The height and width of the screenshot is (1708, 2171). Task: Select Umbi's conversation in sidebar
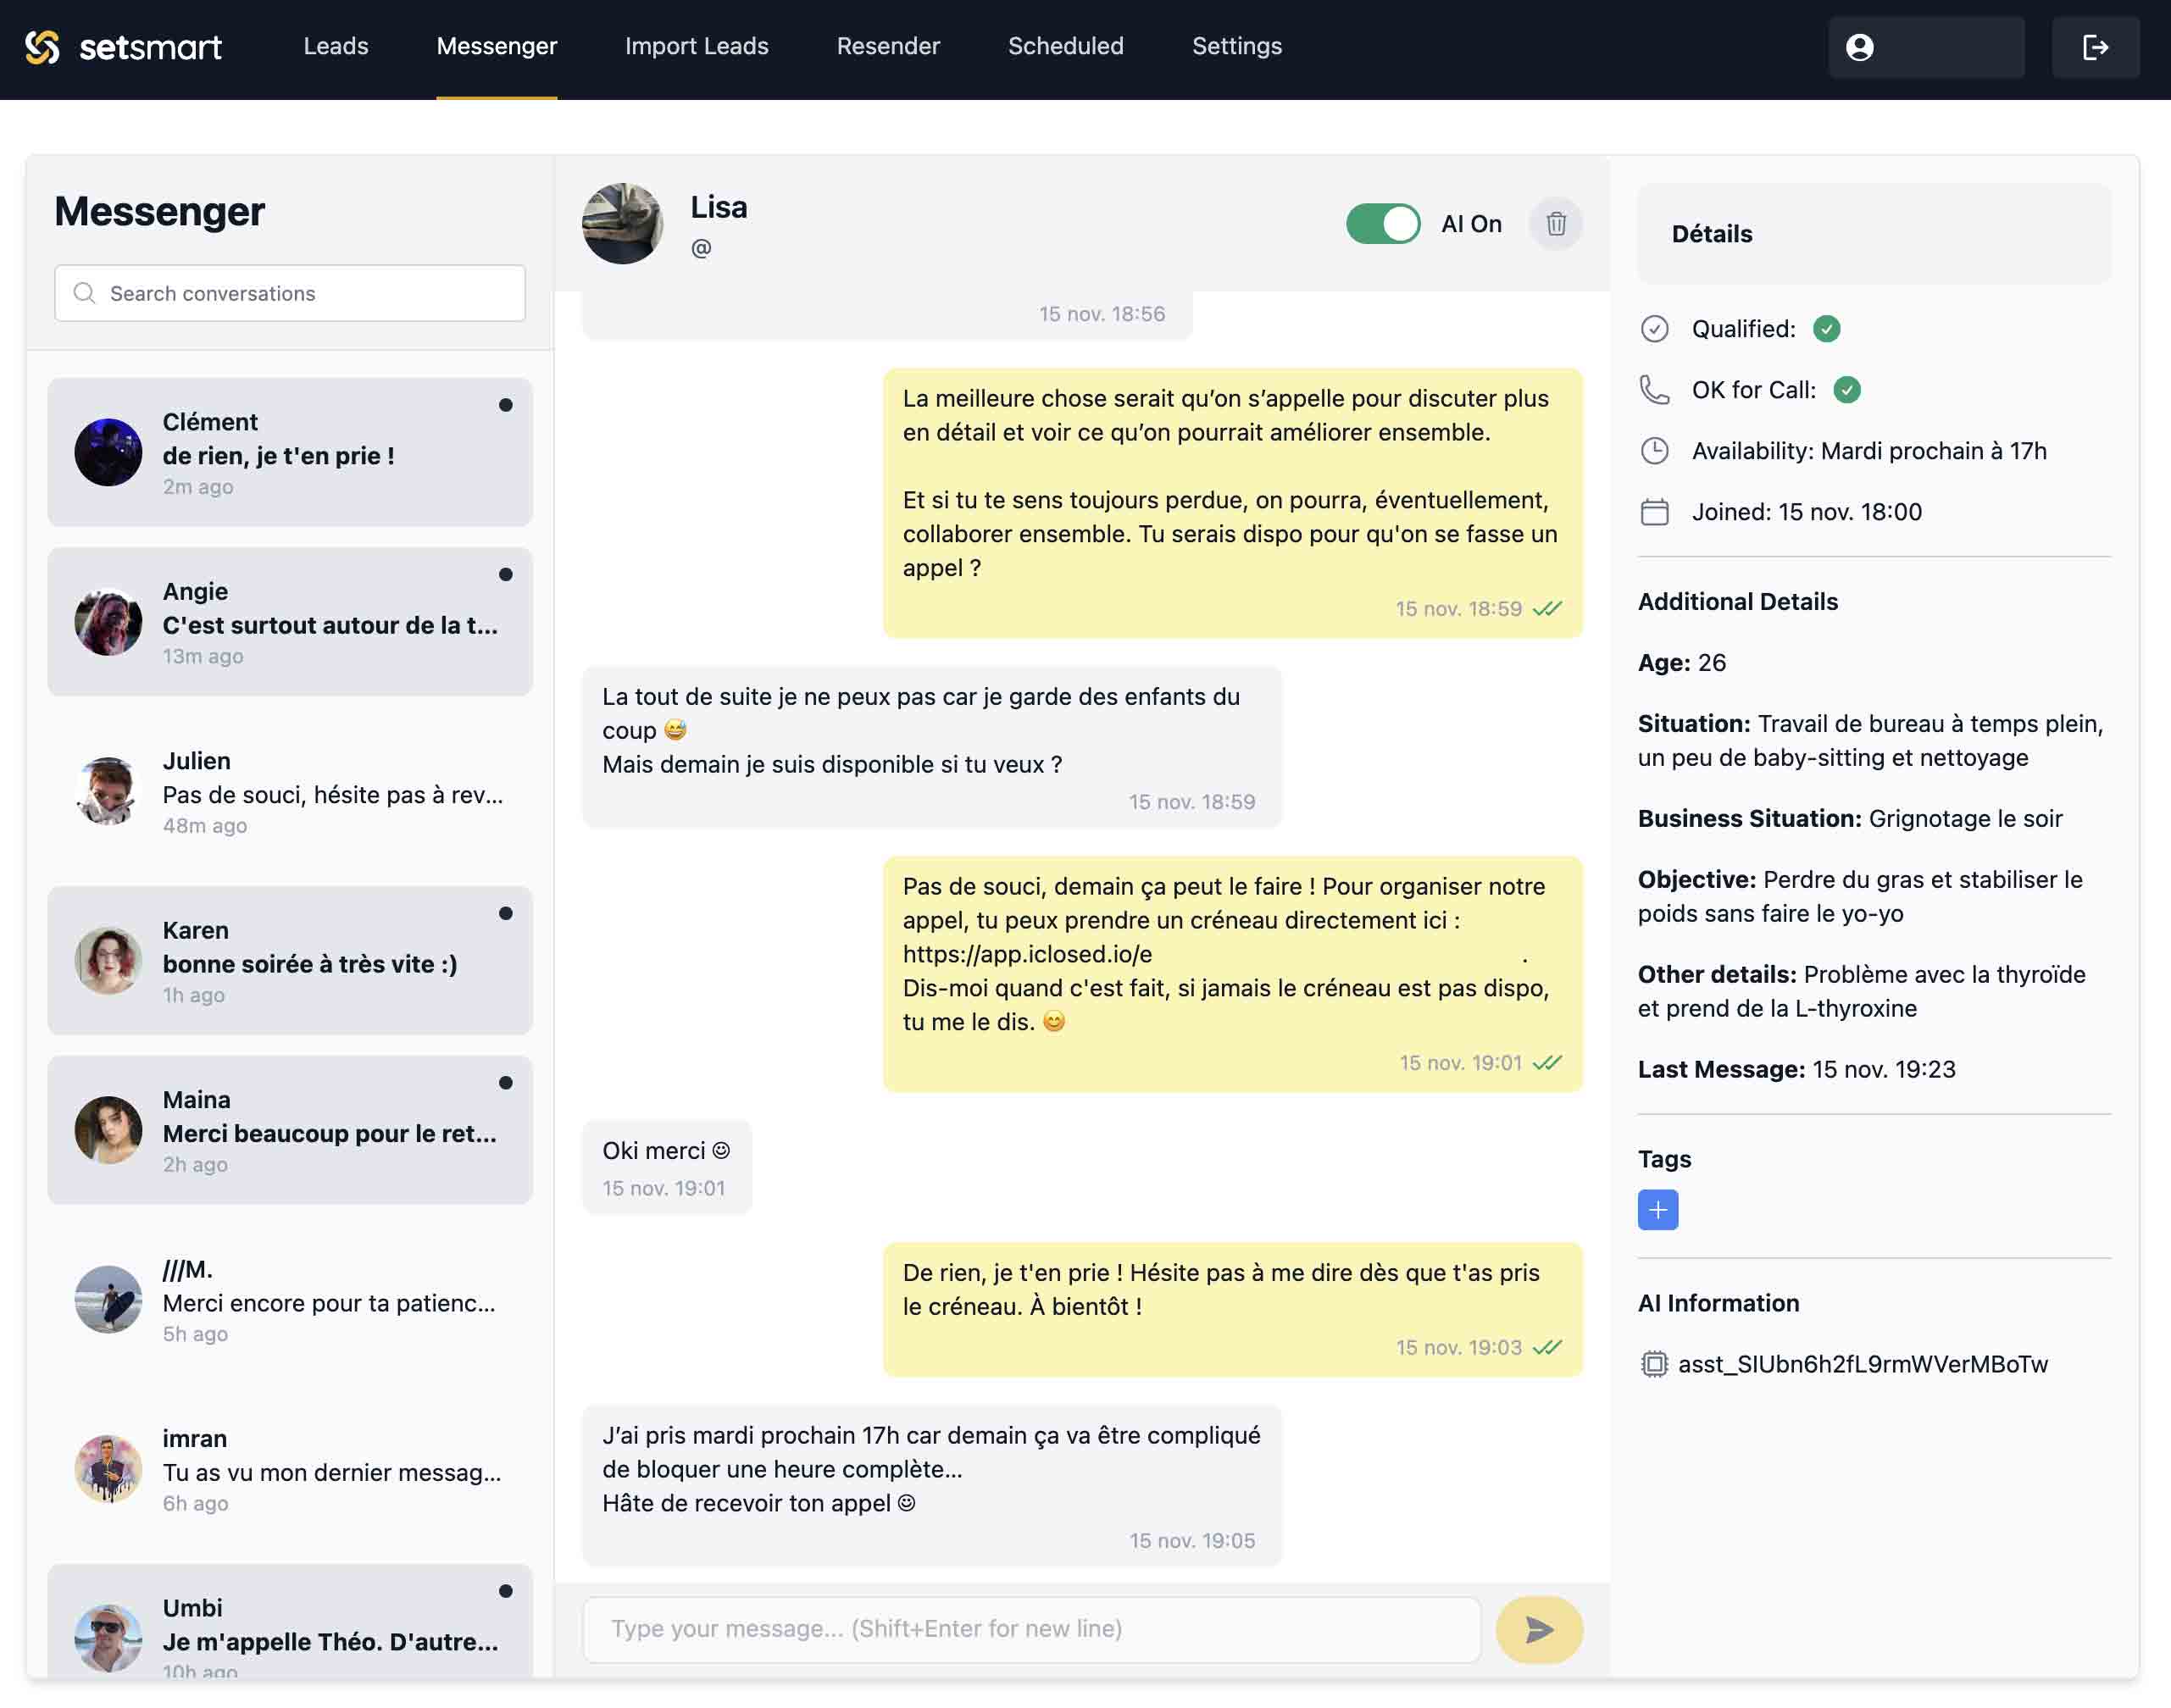(x=289, y=1625)
